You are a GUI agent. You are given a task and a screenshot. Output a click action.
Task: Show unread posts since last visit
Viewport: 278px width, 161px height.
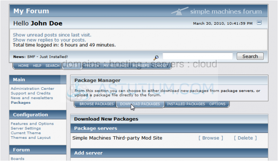(52, 35)
